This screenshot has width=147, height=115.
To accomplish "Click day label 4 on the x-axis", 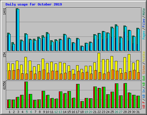I will (22, 112).
